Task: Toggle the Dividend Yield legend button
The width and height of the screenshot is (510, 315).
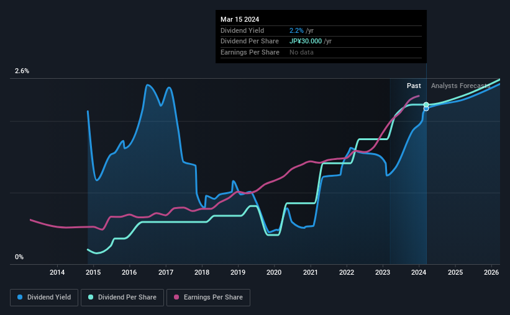Action: [44, 298]
